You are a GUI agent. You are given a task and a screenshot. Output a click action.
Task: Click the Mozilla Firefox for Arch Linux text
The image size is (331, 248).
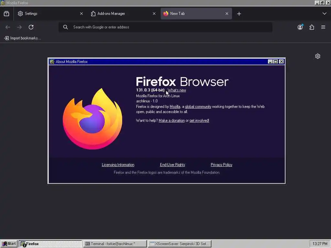158,96
